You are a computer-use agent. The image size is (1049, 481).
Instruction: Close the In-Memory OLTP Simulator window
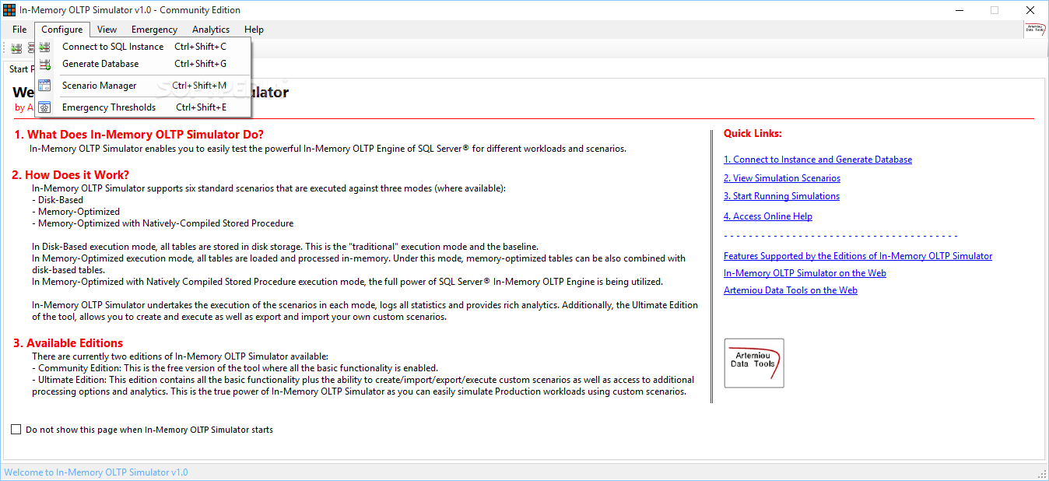tap(1030, 10)
